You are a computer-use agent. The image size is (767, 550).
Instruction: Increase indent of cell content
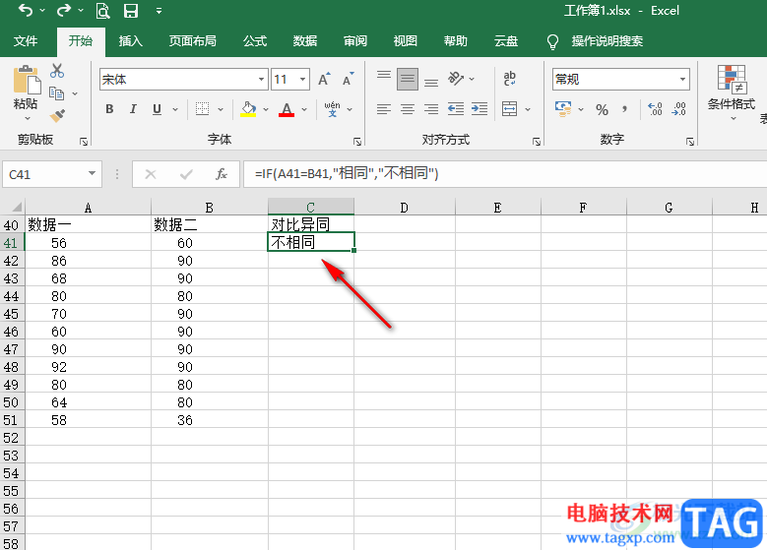[479, 109]
